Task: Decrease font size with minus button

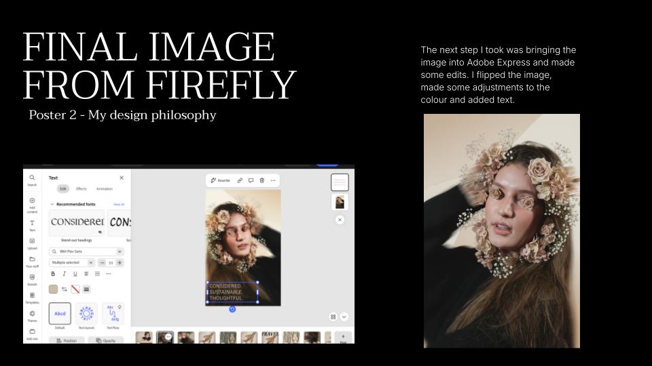Action: click(103, 263)
